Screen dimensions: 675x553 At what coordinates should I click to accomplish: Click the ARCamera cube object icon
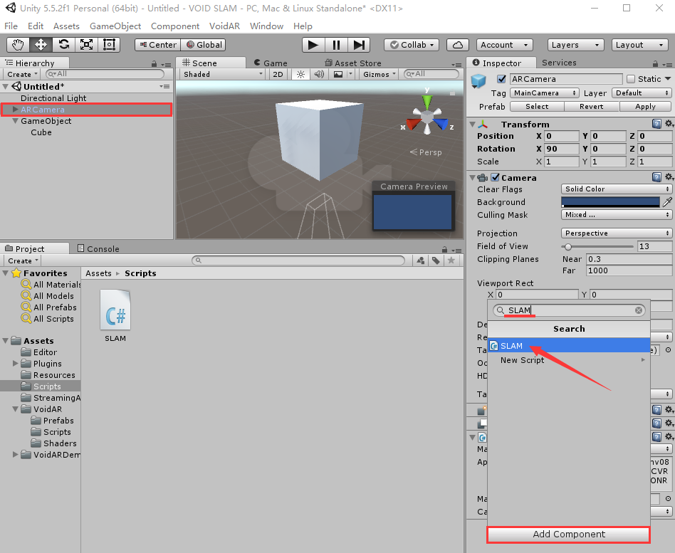coord(478,80)
